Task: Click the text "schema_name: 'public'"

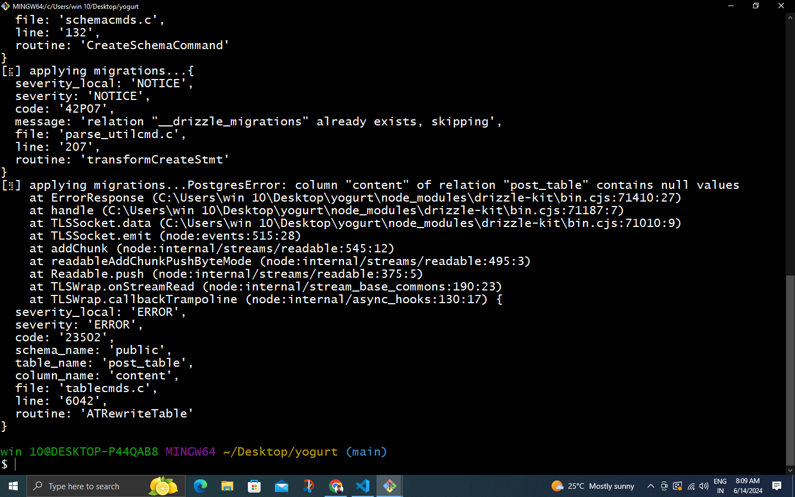Action: tap(93, 350)
